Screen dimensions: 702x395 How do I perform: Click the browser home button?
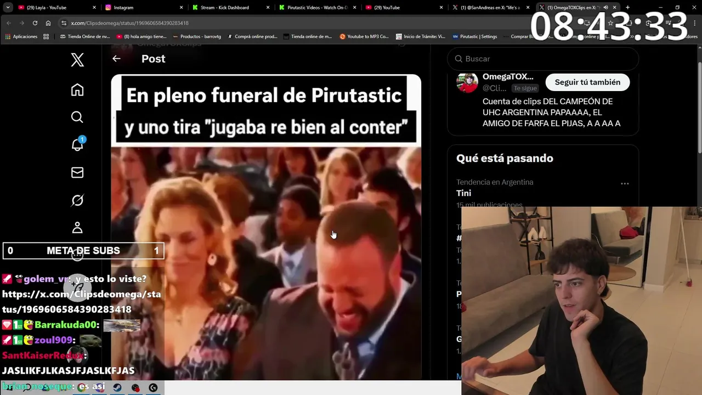coord(48,23)
